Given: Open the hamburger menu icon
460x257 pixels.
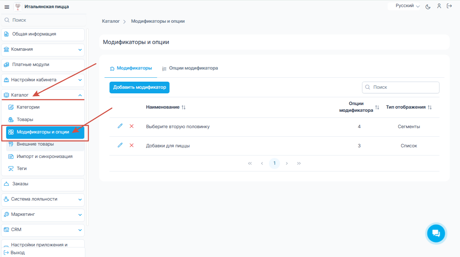Looking at the screenshot, I should pos(6,7).
